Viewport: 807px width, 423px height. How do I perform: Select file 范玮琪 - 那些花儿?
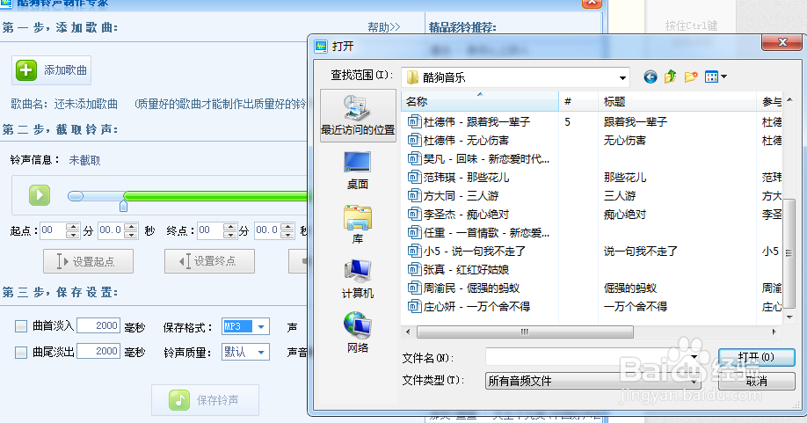point(458,178)
